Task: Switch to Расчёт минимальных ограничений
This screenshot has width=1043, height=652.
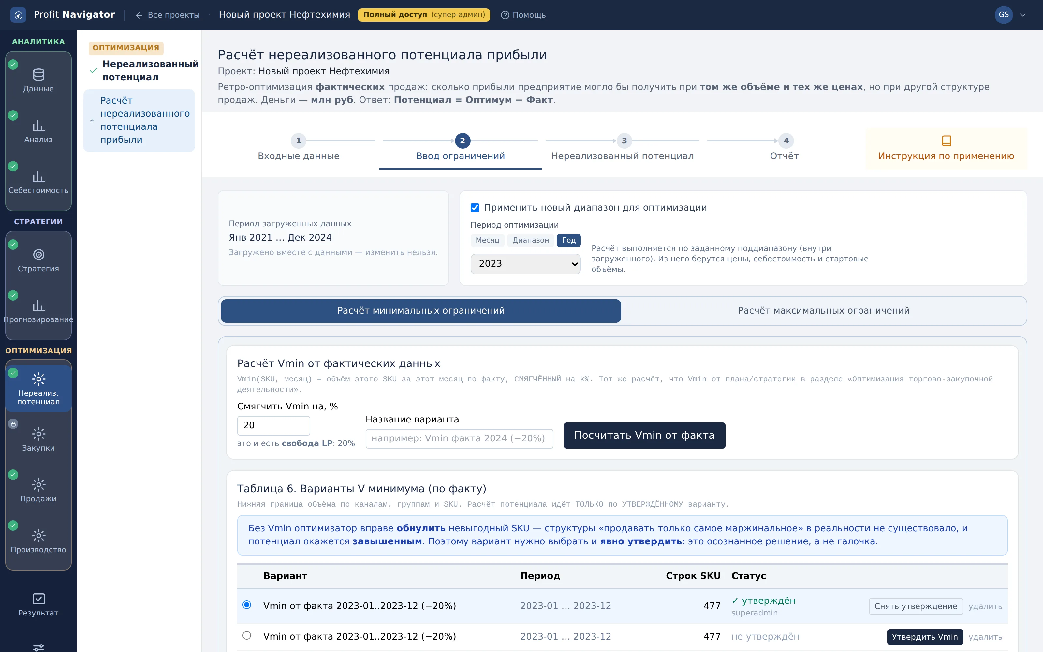Action: pyautogui.click(x=421, y=310)
